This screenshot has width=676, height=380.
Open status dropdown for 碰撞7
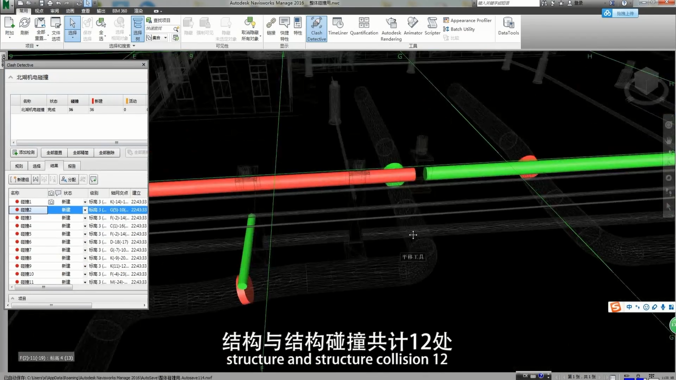85,250
